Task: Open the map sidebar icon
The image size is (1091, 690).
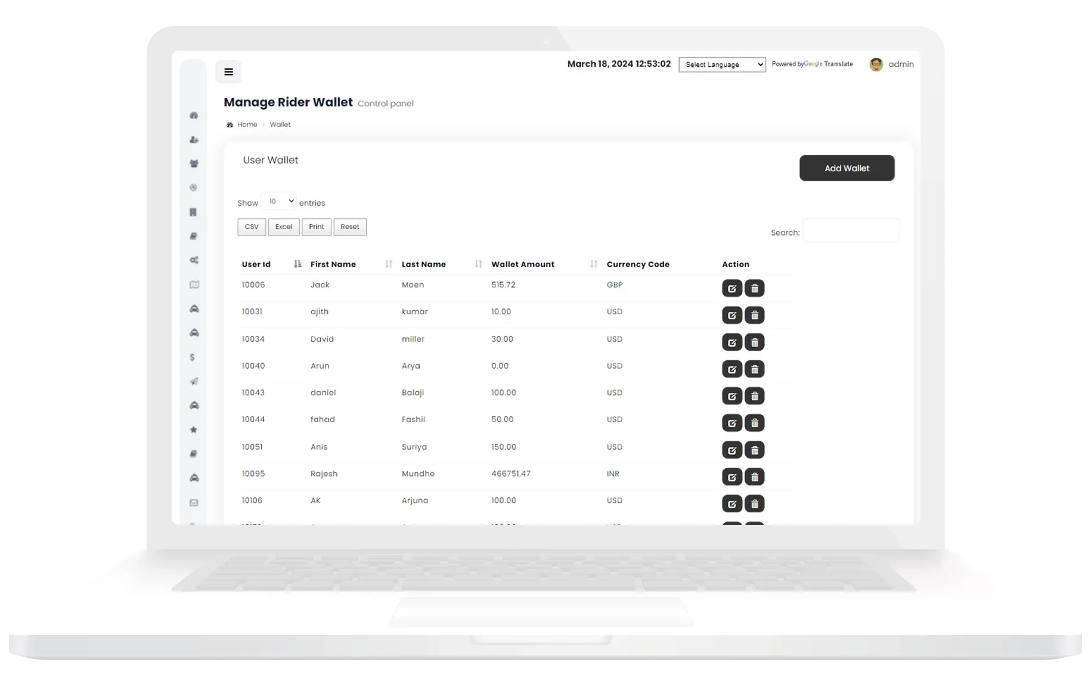Action: (194, 284)
